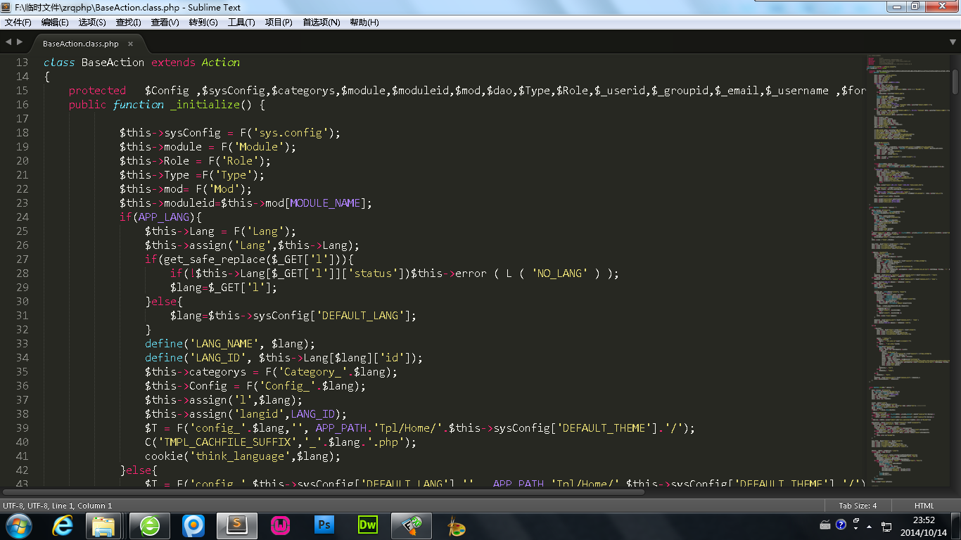Go to next tab using right arrow

pos(20,43)
